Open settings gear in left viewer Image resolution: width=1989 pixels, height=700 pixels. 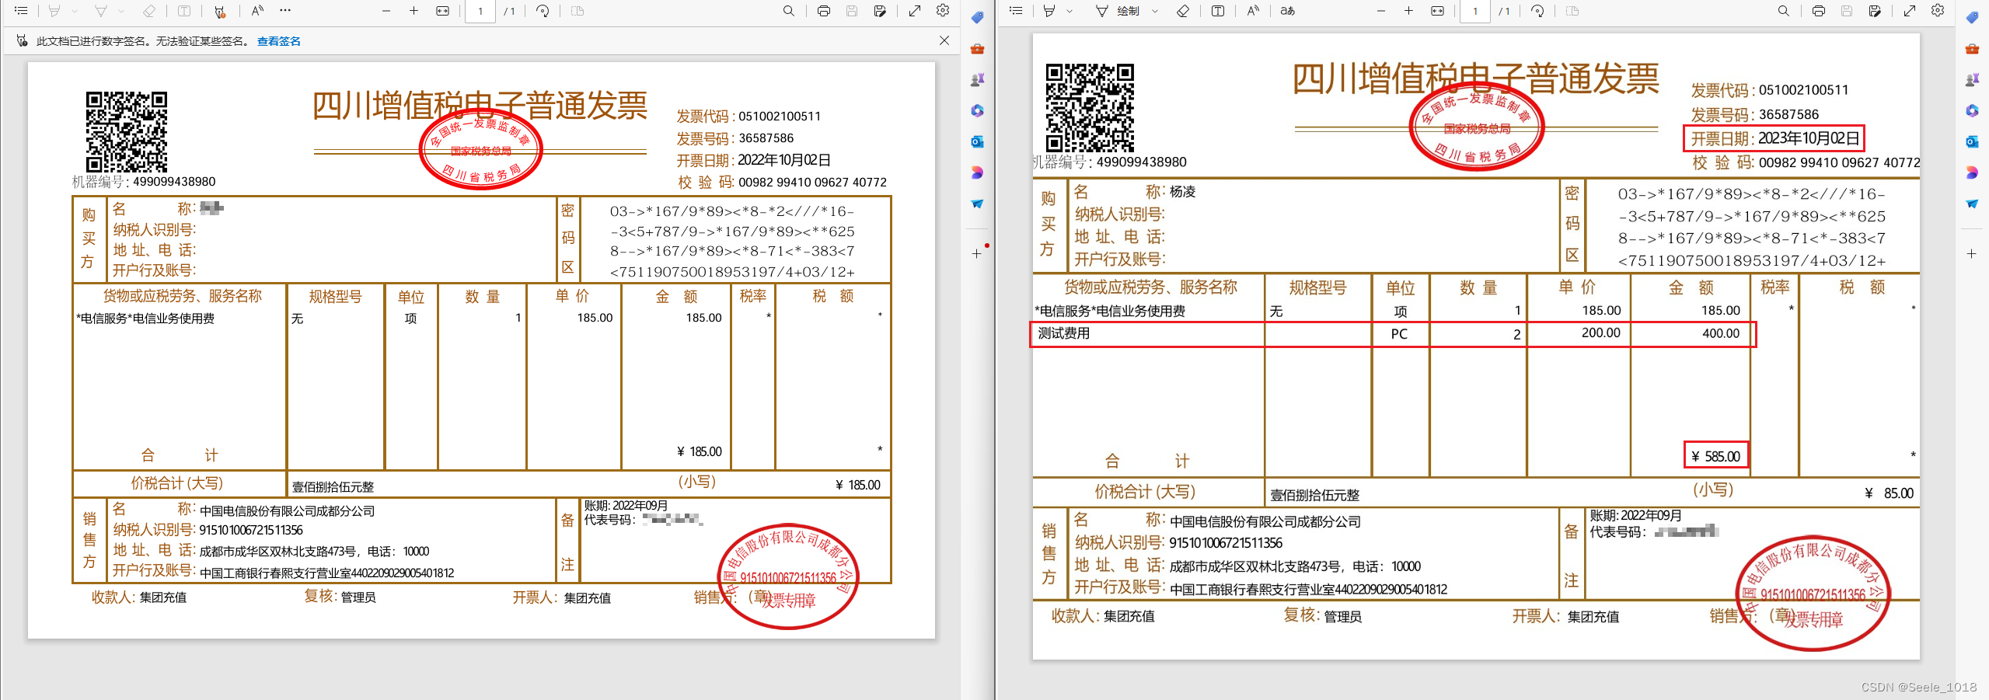pyautogui.click(x=943, y=11)
